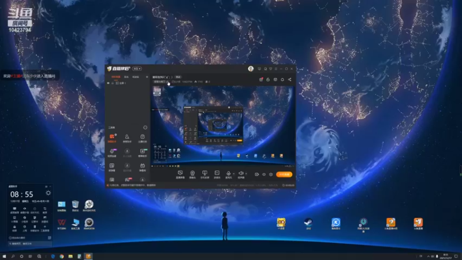This screenshot has width=462, height=260.
Task: Select the first orange scene tab
Action: 116,77
